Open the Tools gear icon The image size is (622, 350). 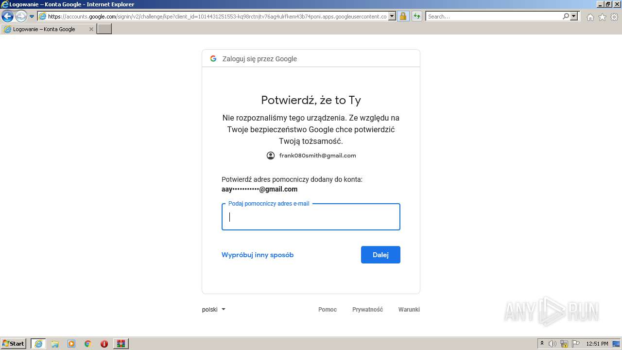614,17
